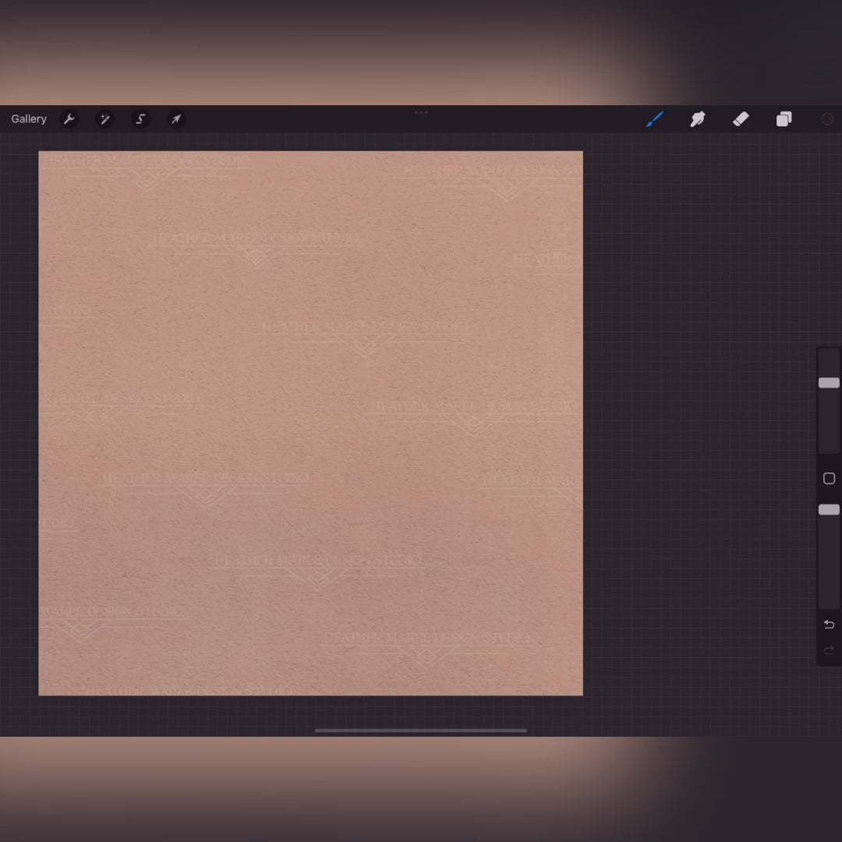Open the three-dot multitasking menu
The image size is (842, 842).
click(x=421, y=113)
